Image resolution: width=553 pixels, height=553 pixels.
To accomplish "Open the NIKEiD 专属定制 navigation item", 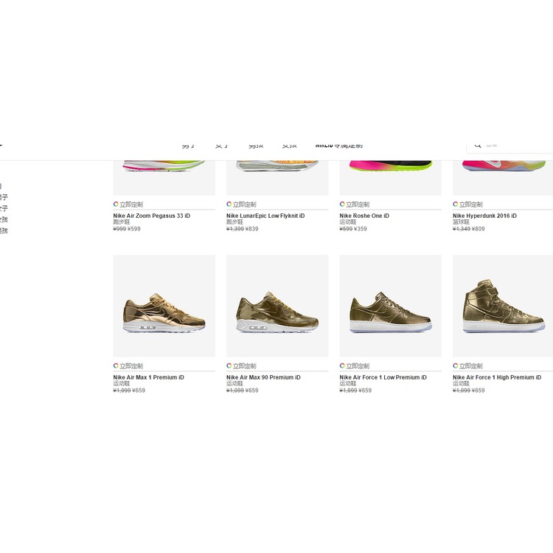I will coord(339,145).
